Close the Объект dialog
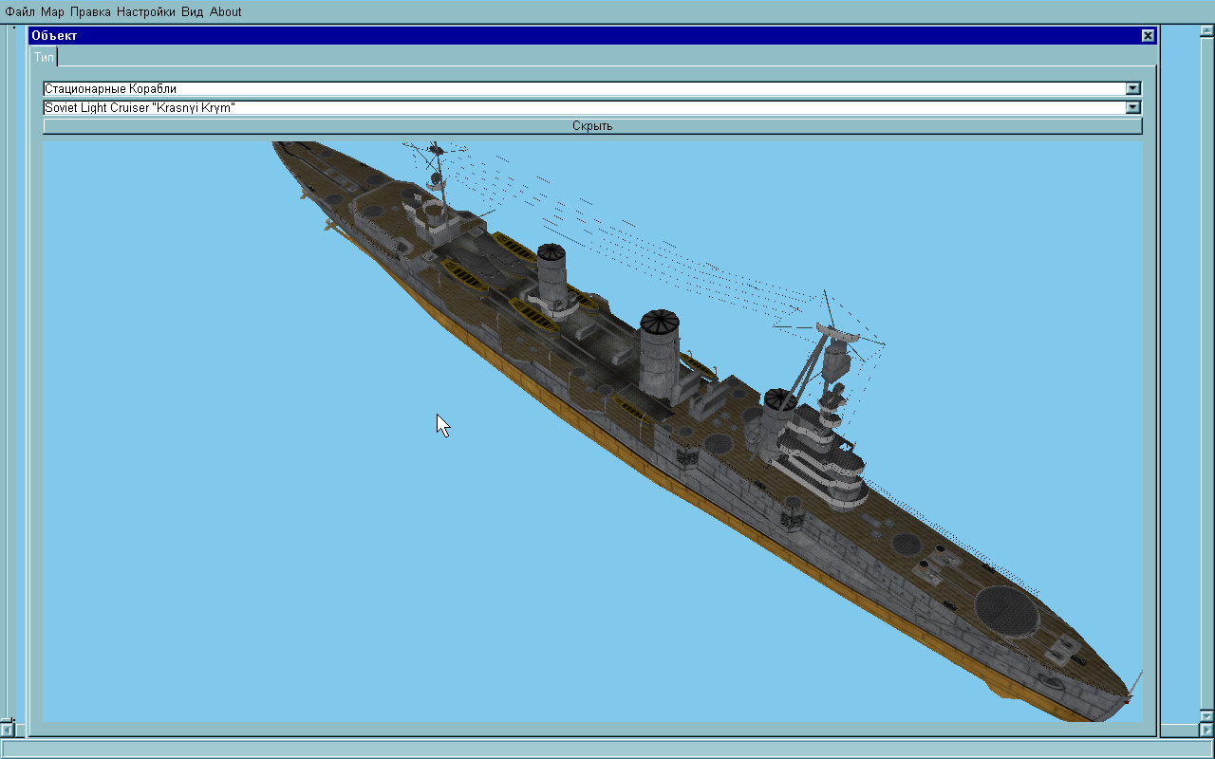Image resolution: width=1215 pixels, height=759 pixels. [1148, 35]
